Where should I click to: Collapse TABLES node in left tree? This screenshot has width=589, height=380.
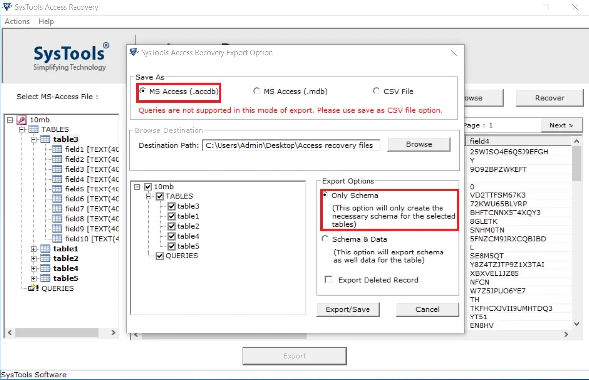22,129
